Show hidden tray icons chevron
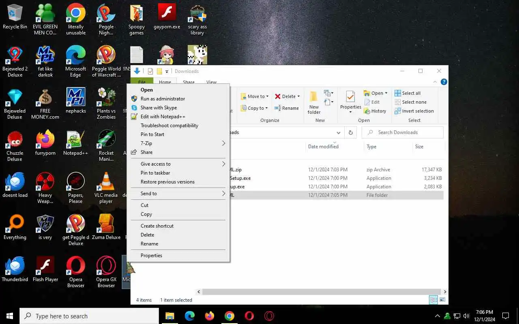 tap(437, 316)
